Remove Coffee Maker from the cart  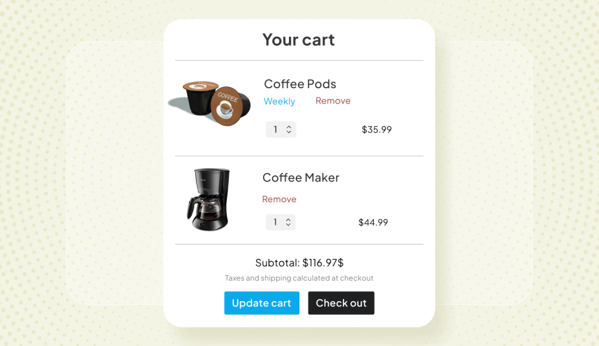coord(279,199)
